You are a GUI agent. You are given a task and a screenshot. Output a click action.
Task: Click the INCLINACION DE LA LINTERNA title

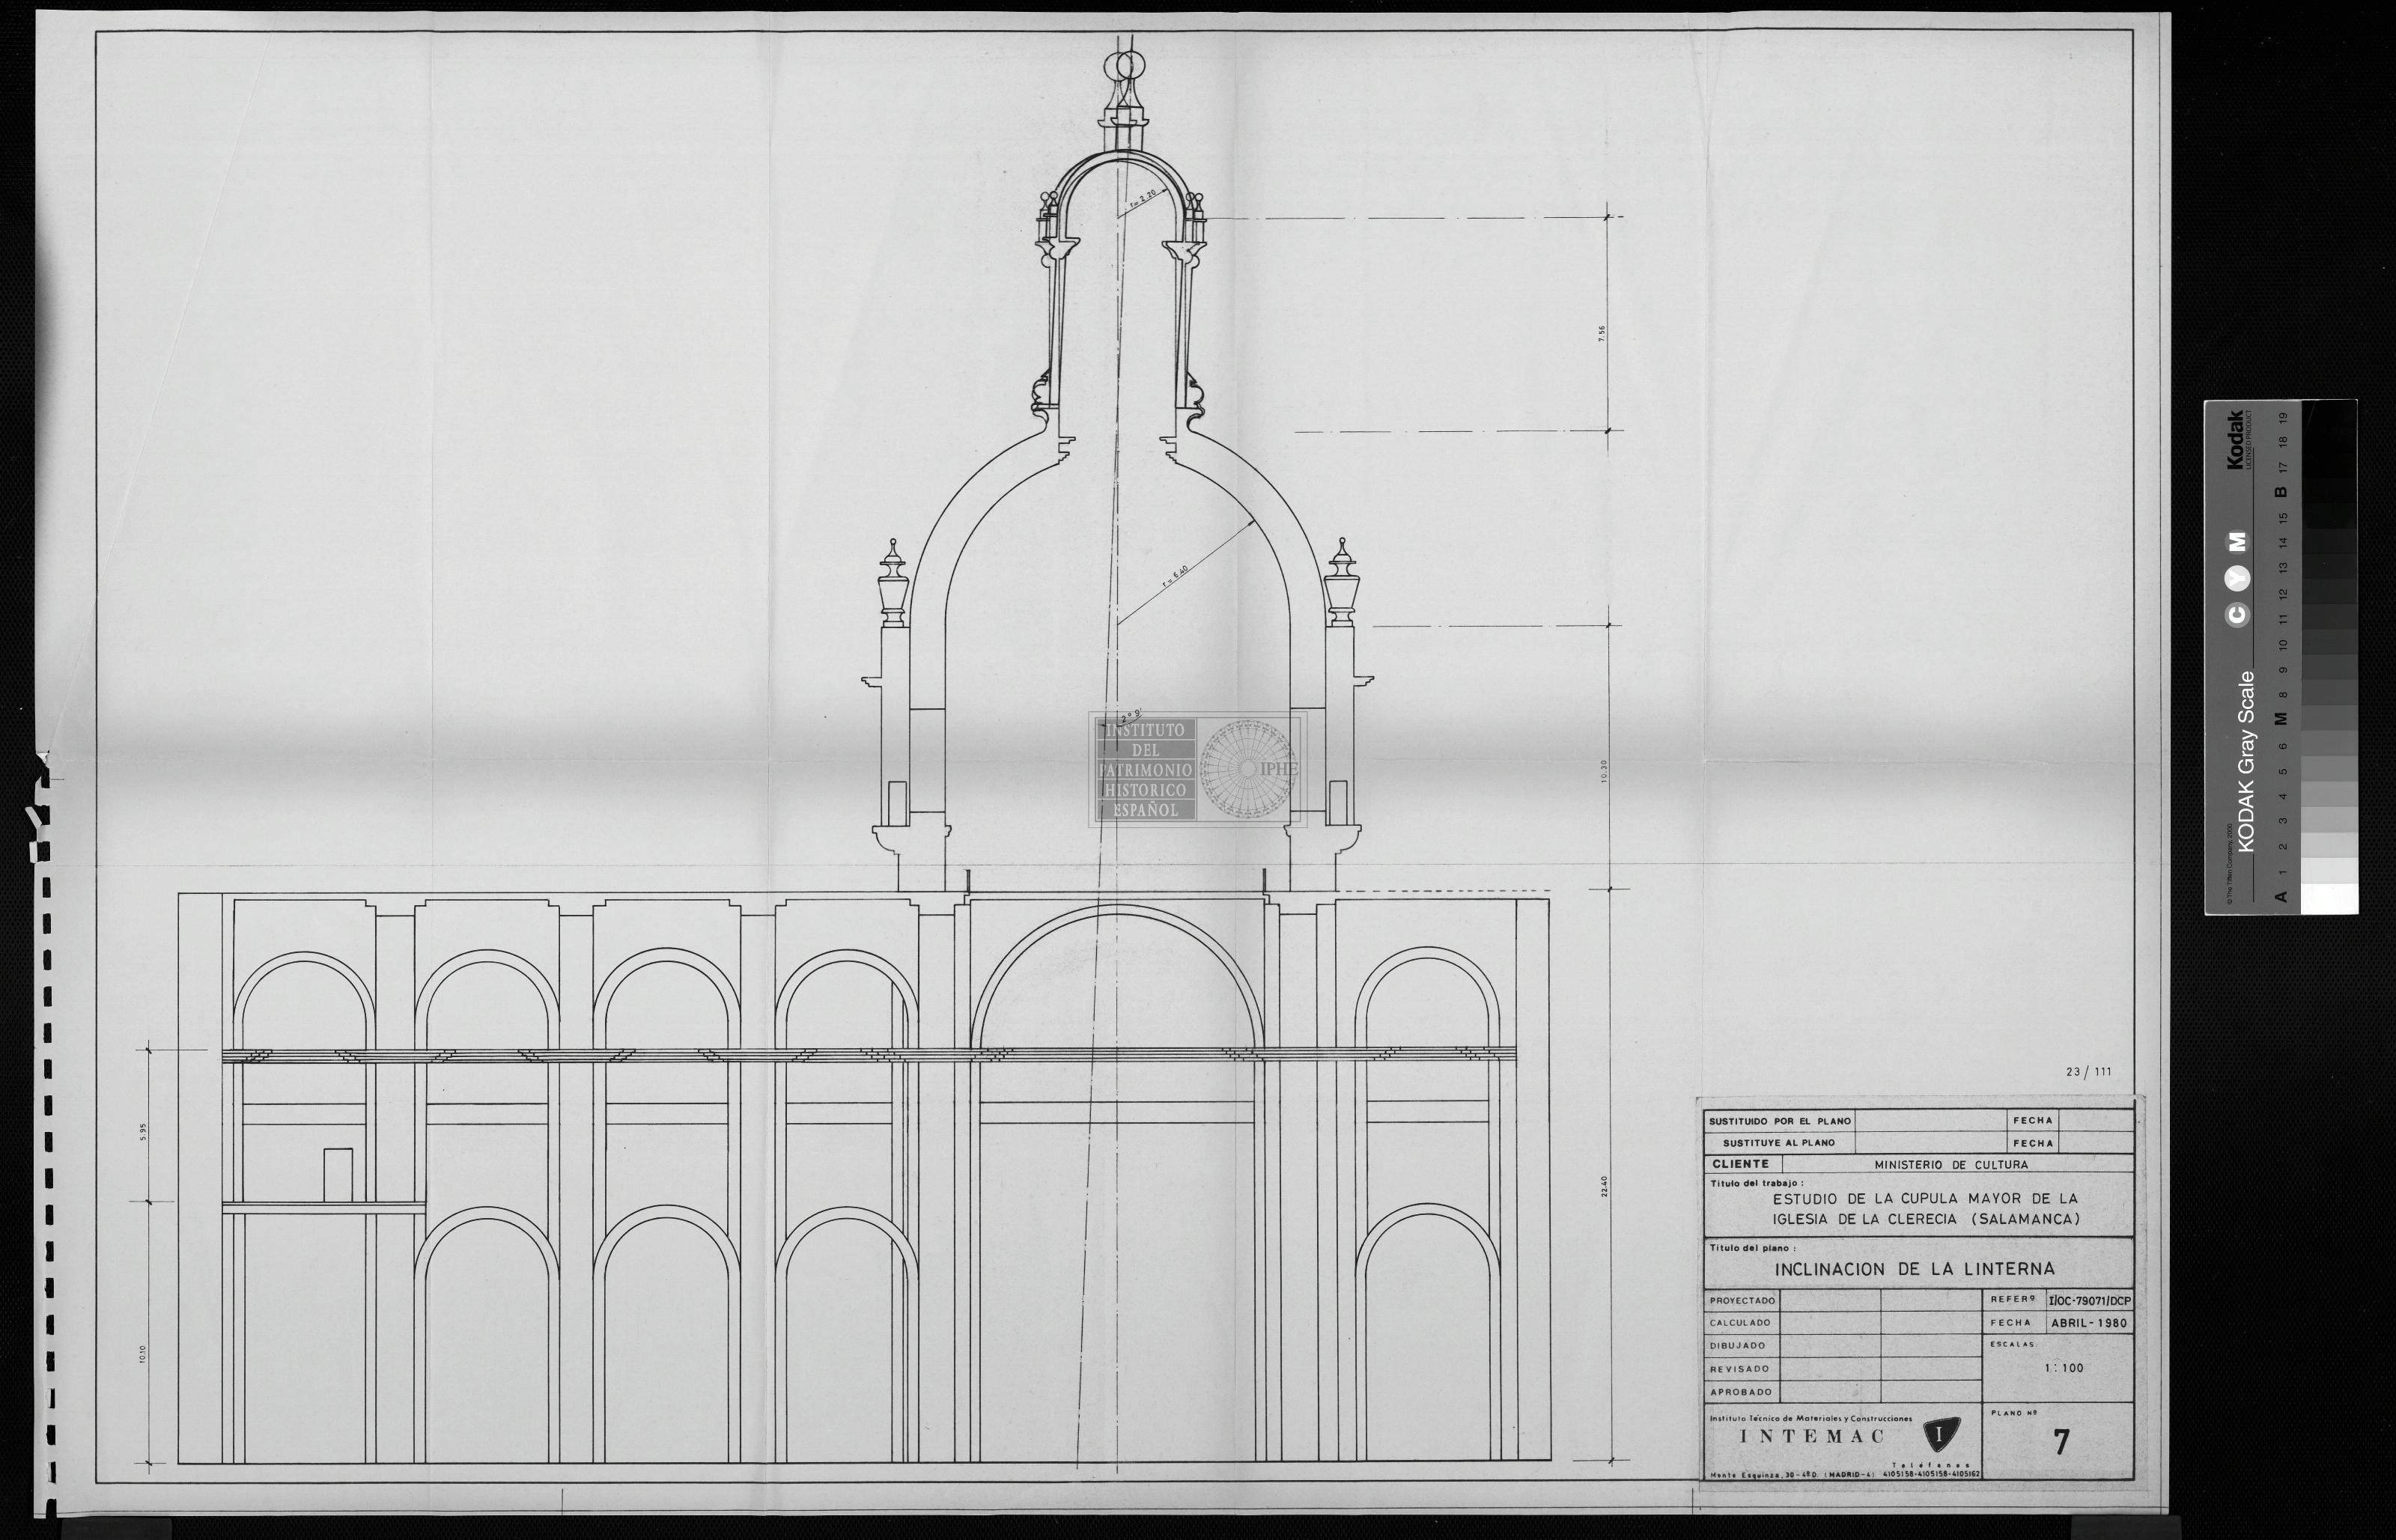1914,1269
